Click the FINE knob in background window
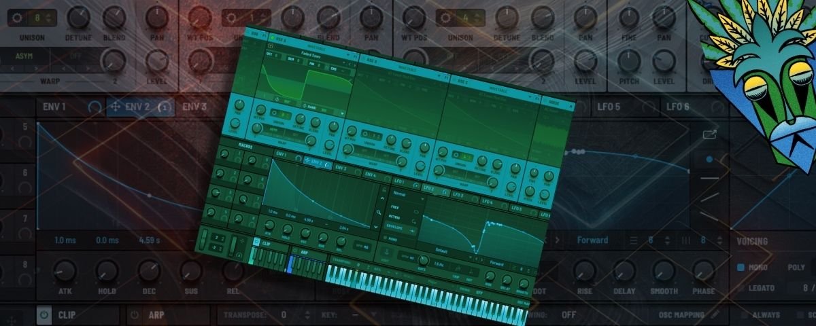The image size is (816, 326). pos(628,16)
